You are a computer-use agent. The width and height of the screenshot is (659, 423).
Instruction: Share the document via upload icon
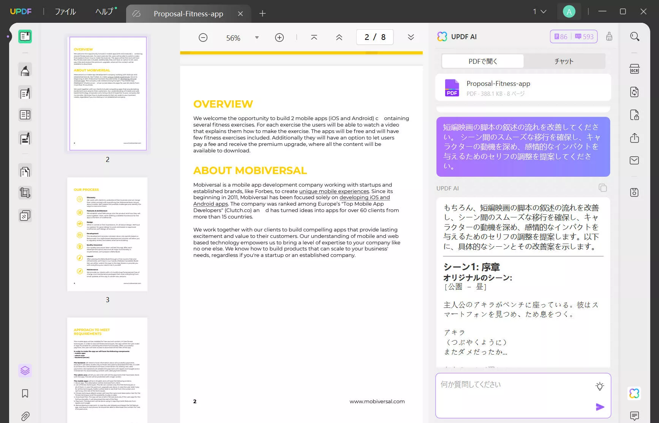[x=635, y=138]
